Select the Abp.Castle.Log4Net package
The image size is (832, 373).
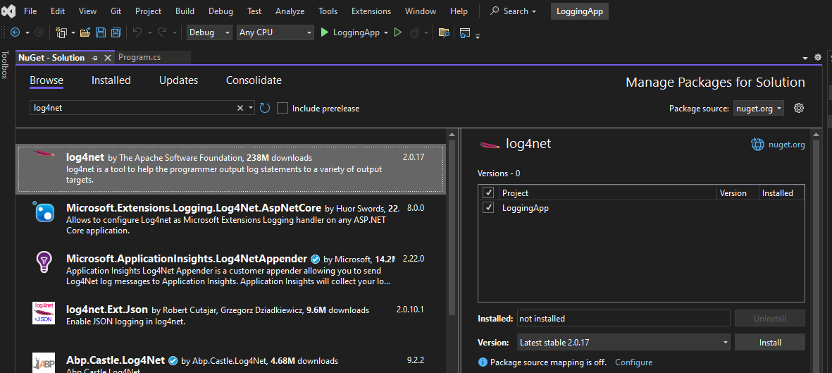pyautogui.click(x=231, y=361)
